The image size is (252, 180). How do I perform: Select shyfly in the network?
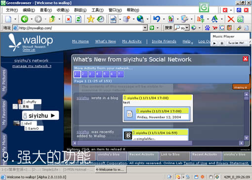coord(32,102)
